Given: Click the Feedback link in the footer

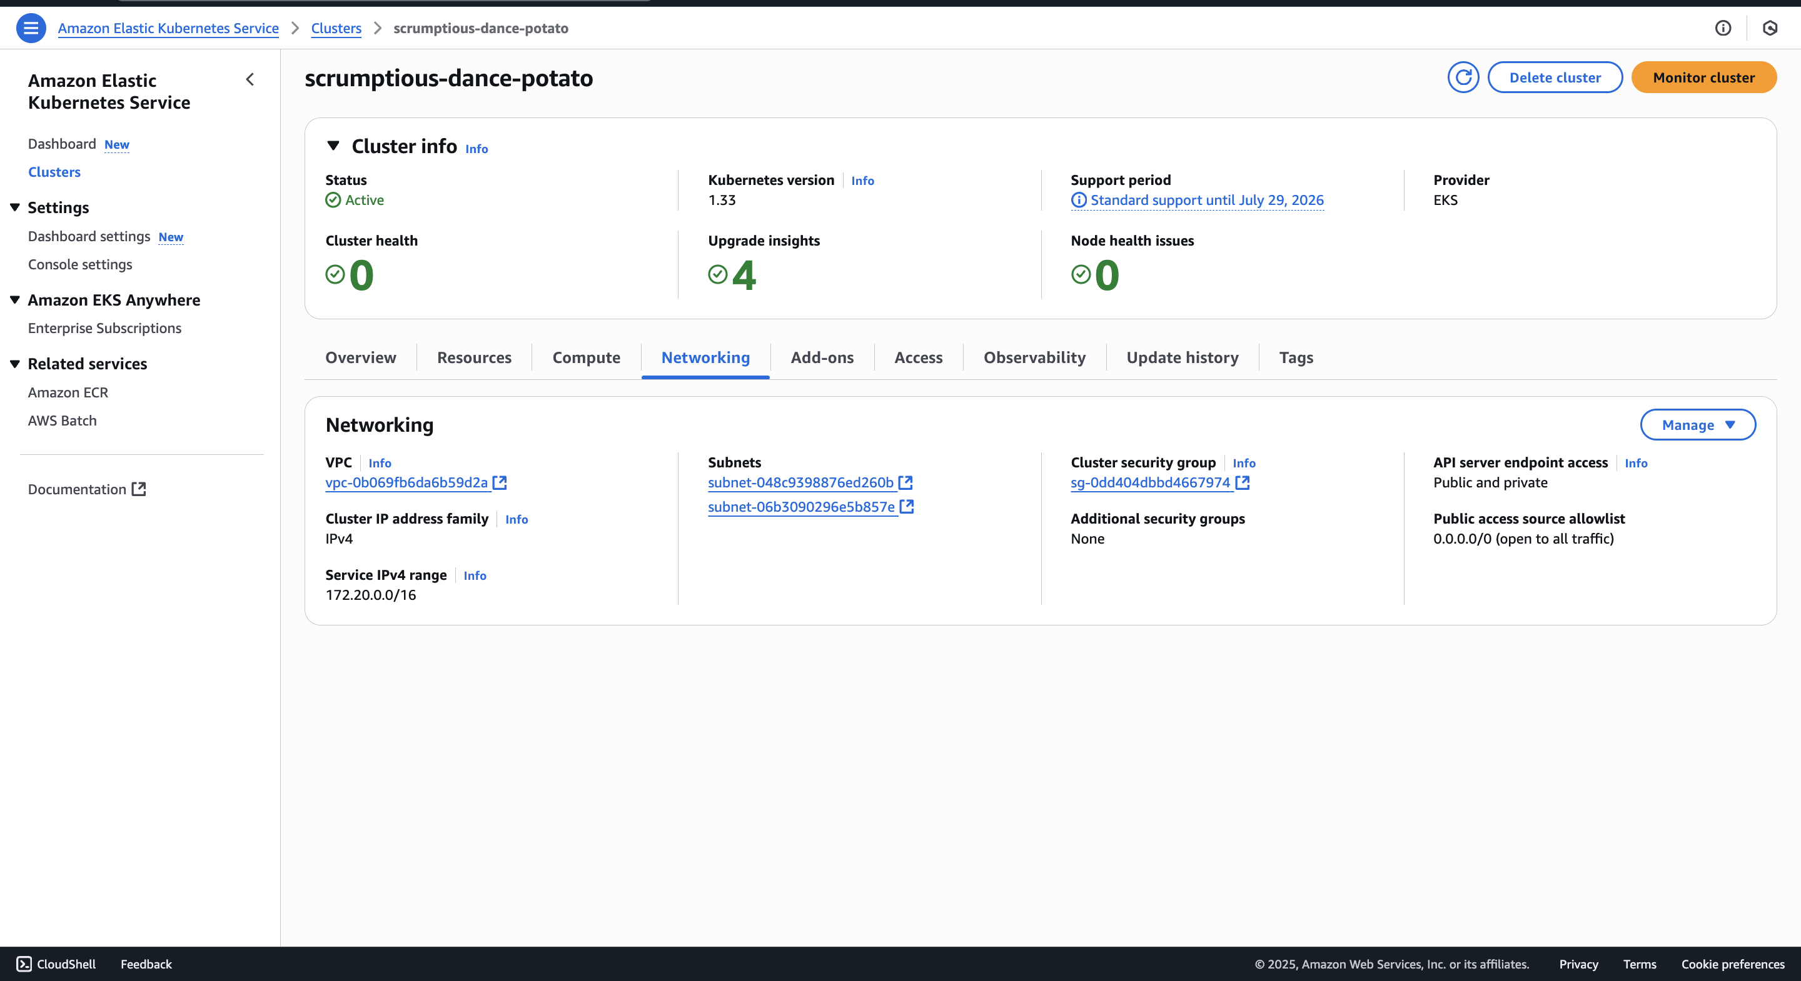Looking at the screenshot, I should tap(146, 964).
